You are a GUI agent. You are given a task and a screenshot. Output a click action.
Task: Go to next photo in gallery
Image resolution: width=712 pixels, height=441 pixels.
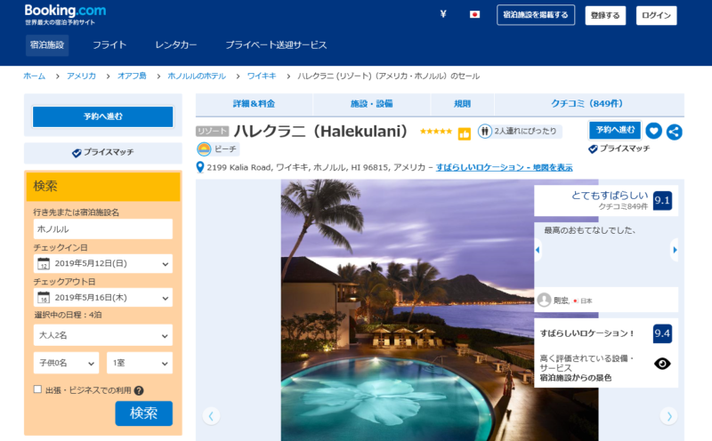(669, 415)
